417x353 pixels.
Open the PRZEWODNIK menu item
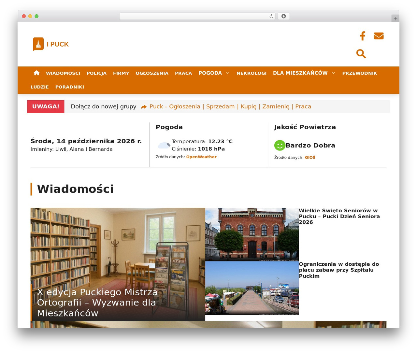[360, 73]
